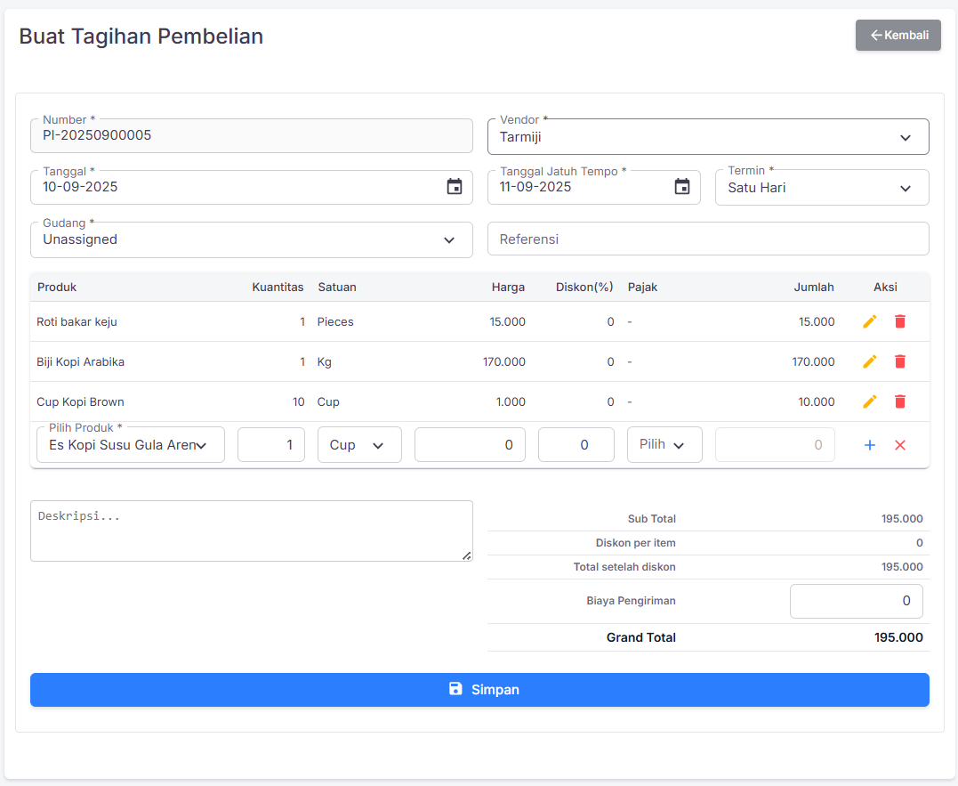Open the Tanggal calendar picker
The image size is (958, 786).
[x=454, y=187]
